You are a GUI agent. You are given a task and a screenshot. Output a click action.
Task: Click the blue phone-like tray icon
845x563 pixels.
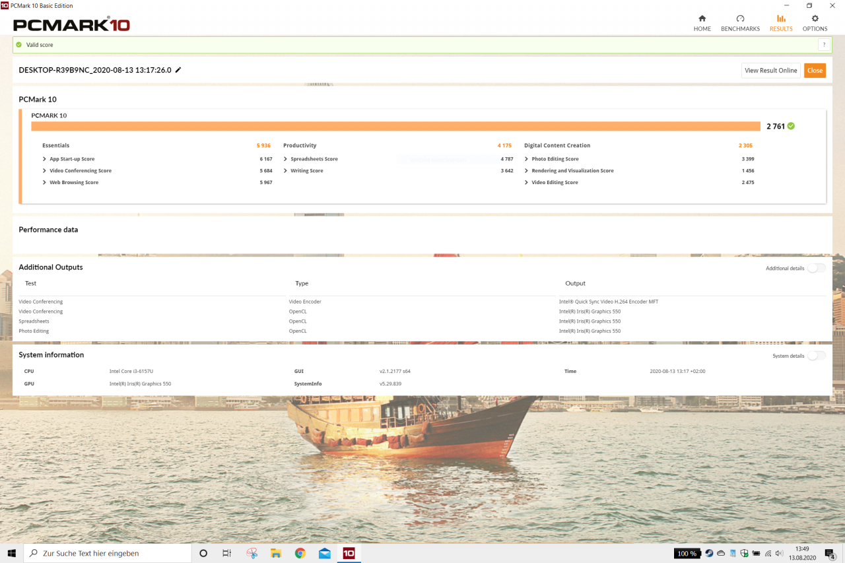[x=733, y=553]
